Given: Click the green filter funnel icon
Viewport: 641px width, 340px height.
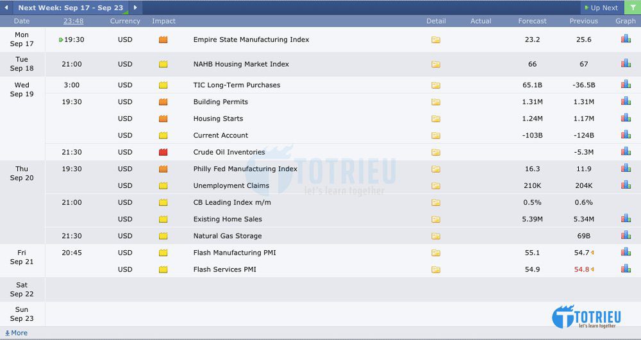Looking at the screenshot, I should [x=633, y=7].
